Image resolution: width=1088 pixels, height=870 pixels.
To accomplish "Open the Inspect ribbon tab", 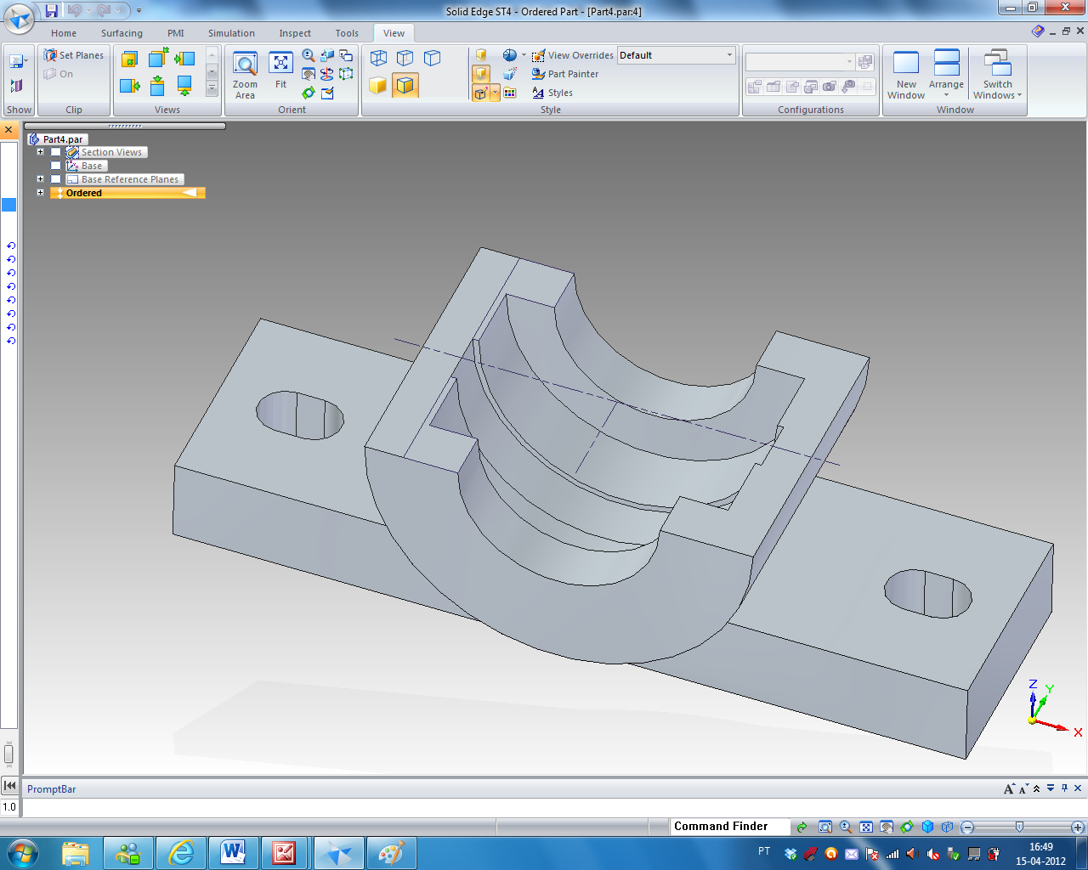I will (x=295, y=33).
